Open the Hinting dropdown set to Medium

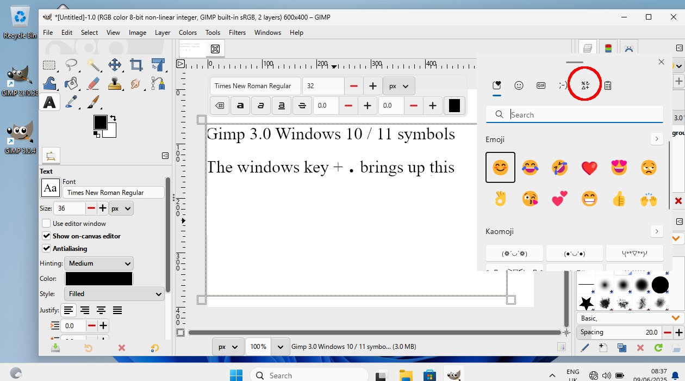click(99, 263)
